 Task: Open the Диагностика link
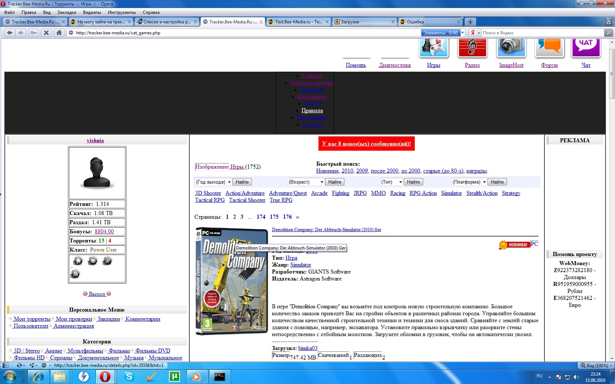[395, 65]
